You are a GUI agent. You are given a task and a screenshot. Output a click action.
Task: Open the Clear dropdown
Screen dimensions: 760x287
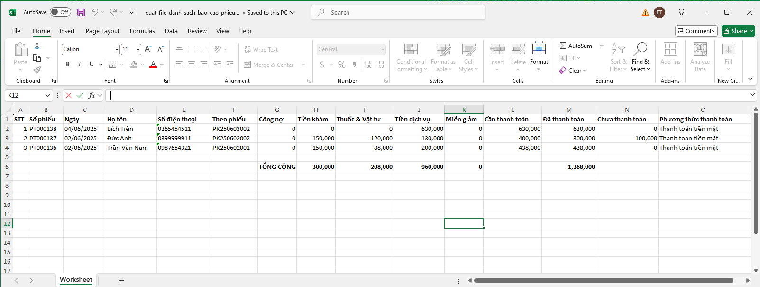[573, 70]
